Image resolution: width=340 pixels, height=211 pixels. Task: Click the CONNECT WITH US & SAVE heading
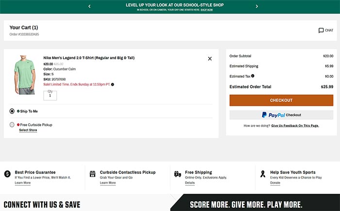42,205
